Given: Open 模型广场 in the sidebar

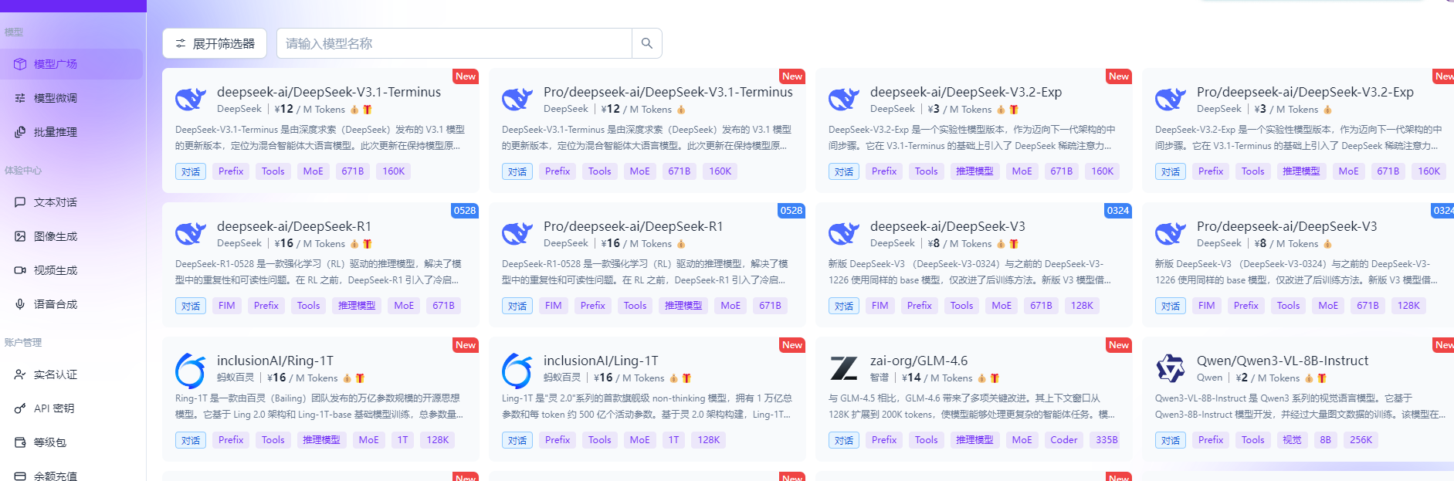Looking at the screenshot, I should (56, 64).
